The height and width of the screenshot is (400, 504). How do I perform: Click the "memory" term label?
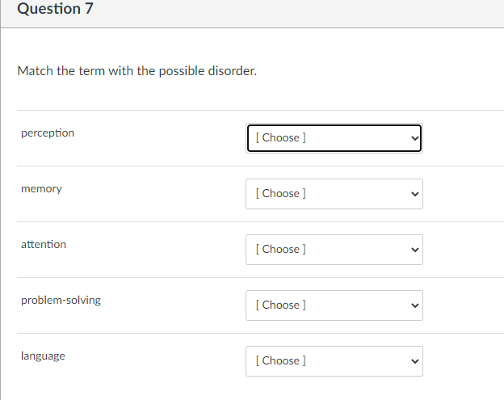[41, 188]
